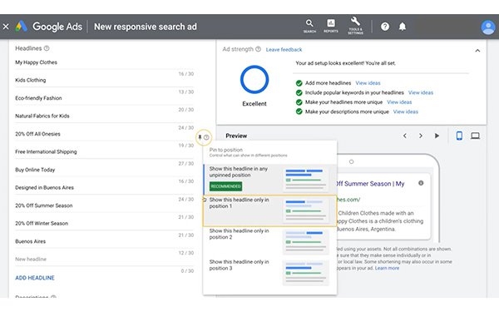Open the account avatar menu
Viewport: 499px width, 312px height.
click(x=488, y=27)
